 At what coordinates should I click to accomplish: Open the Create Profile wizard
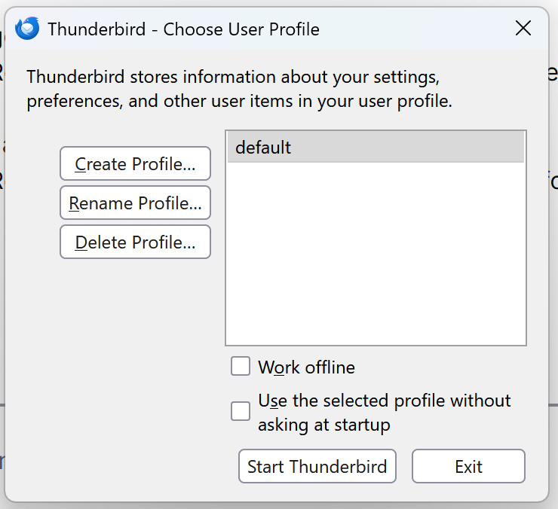click(135, 164)
